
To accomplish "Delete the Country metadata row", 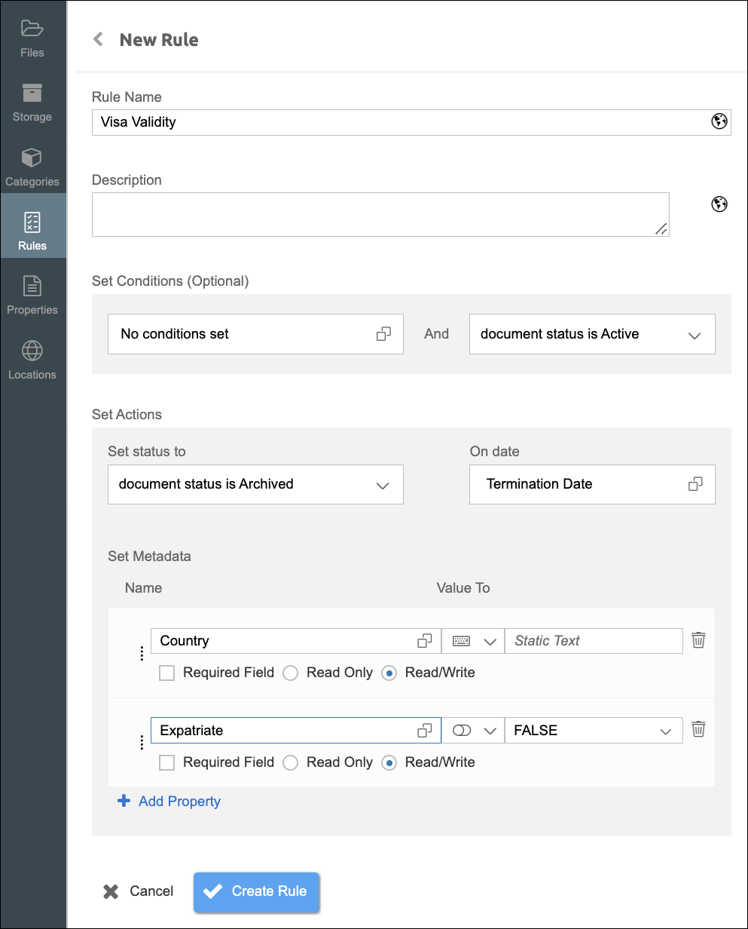I will (698, 641).
